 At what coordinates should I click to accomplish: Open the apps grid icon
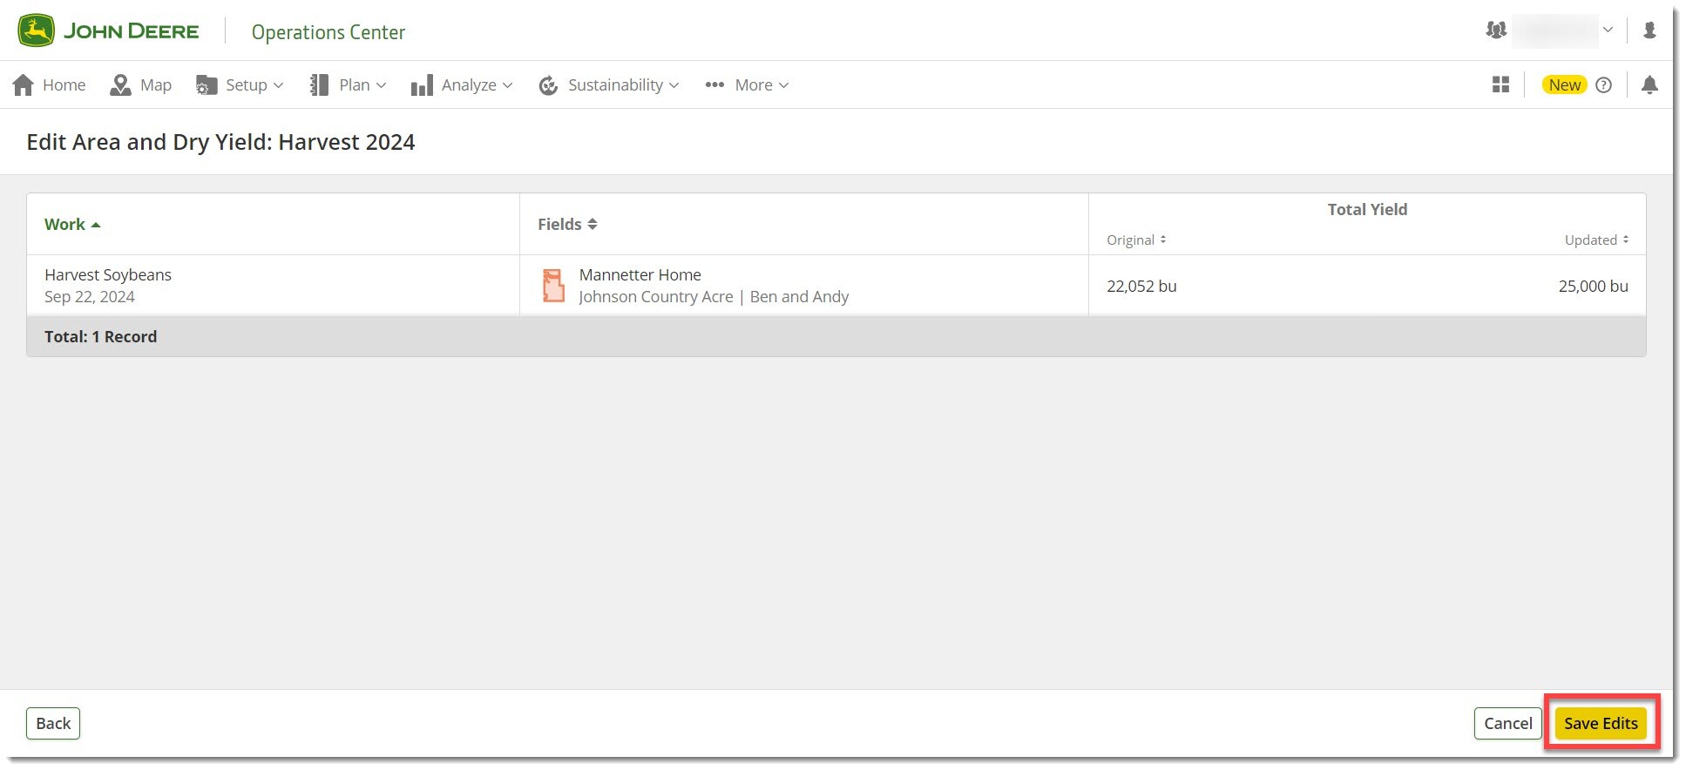click(x=1500, y=84)
